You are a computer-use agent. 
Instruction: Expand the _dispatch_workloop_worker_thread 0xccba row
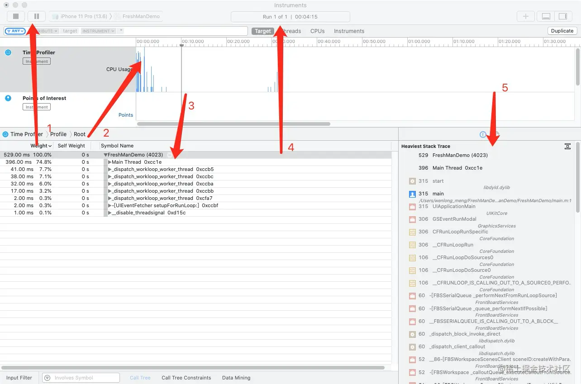[x=110, y=184]
